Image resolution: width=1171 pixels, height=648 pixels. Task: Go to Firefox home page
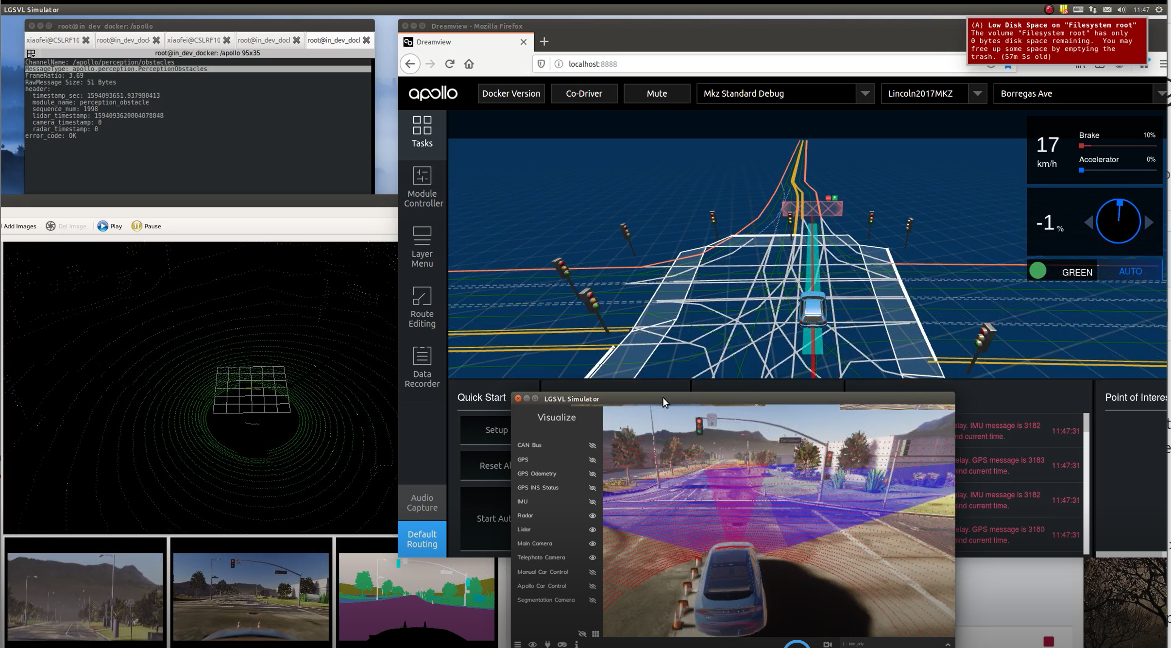pyautogui.click(x=469, y=64)
